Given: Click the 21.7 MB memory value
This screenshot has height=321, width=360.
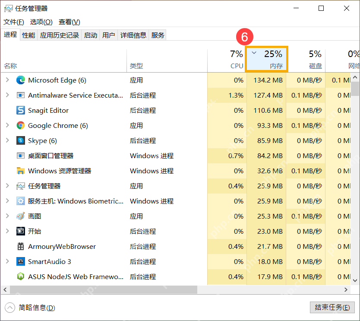Looking at the screenshot, I should tap(270, 247).
